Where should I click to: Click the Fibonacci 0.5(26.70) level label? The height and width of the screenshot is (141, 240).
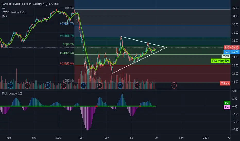pos(68,44)
